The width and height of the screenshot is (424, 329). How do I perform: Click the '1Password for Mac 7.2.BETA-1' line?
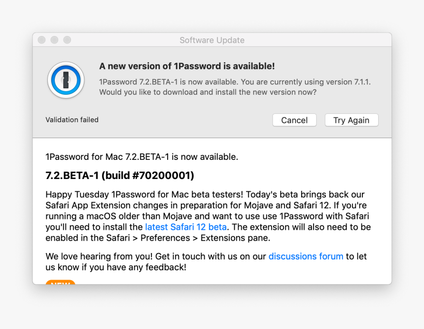141,157
